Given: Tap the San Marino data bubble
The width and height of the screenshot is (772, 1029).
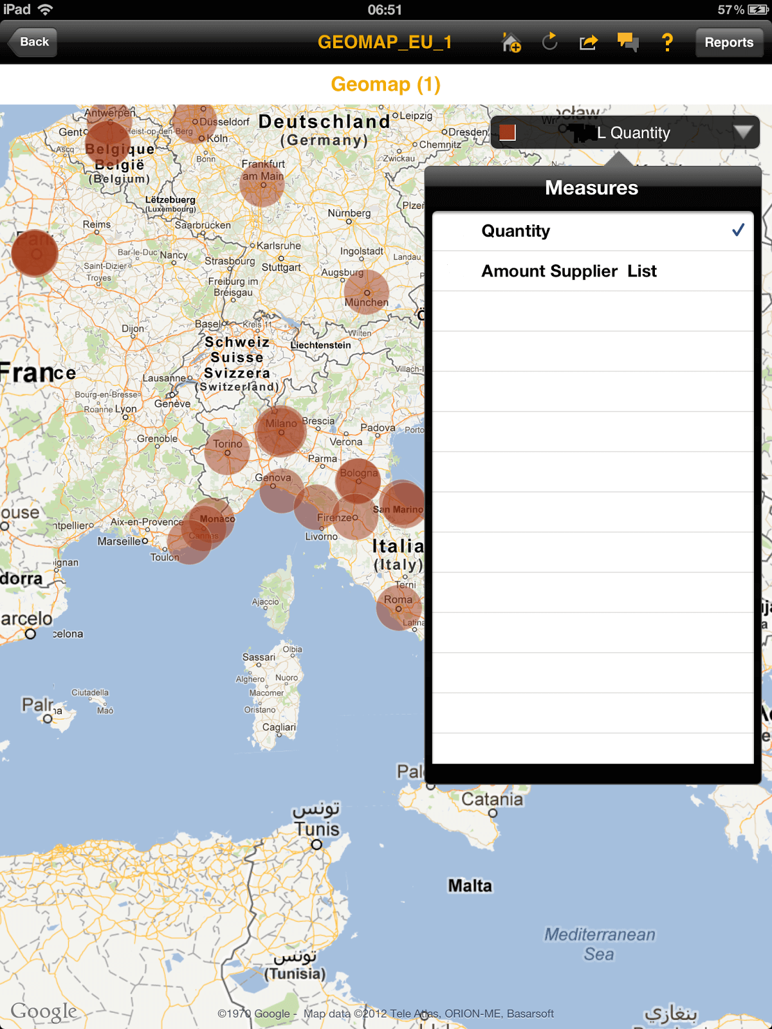Looking at the screenshot, I should coord(403,504).
